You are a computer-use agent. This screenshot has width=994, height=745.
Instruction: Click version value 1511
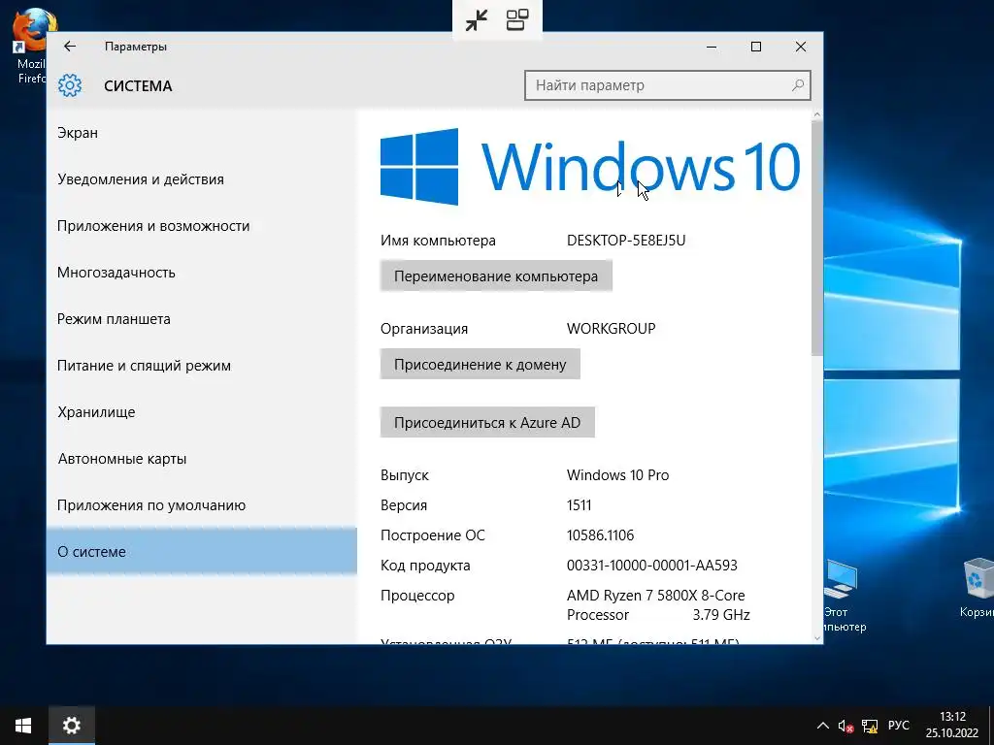(x=579, y=505)
